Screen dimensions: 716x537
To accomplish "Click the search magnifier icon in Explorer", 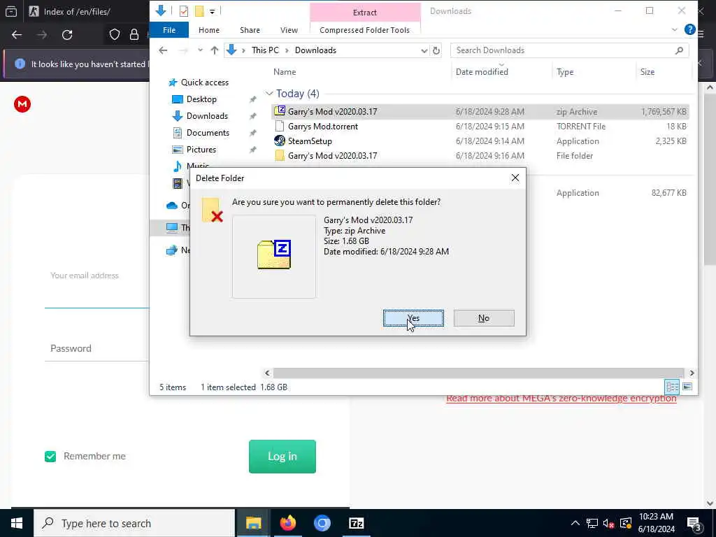I will click(x=679, y=50).
